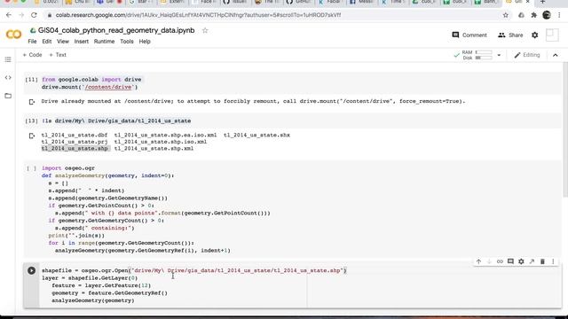Click browser profile avatar in Chrome toolbar
This screenshot has height=319, width=568.
[x=547, y=15]
